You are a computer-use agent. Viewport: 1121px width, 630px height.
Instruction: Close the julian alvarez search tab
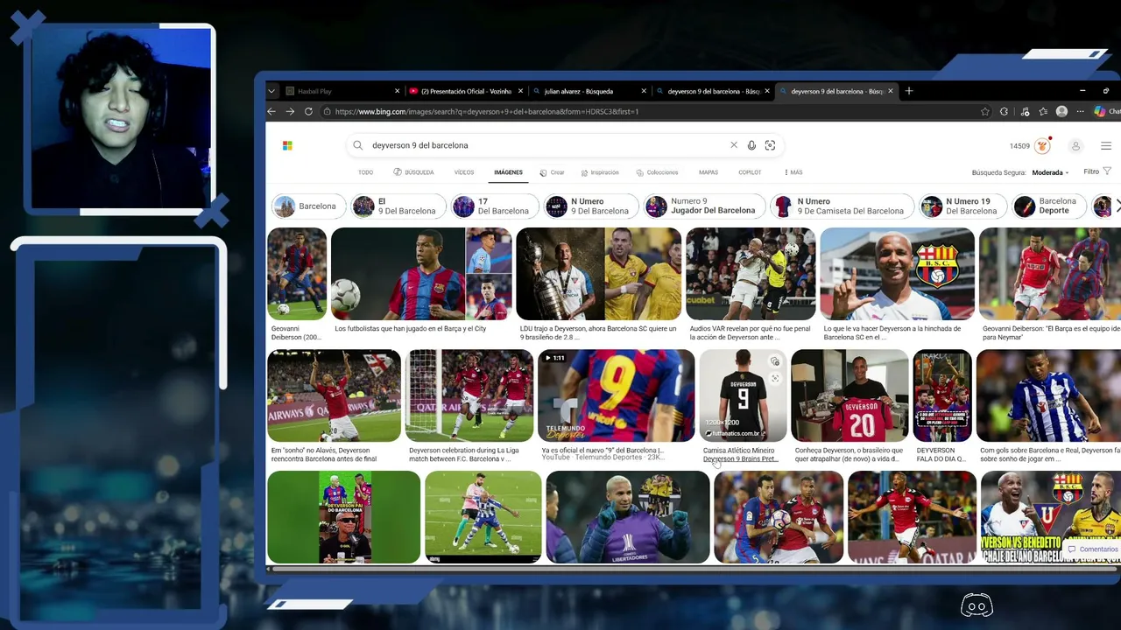pos(644,91)
